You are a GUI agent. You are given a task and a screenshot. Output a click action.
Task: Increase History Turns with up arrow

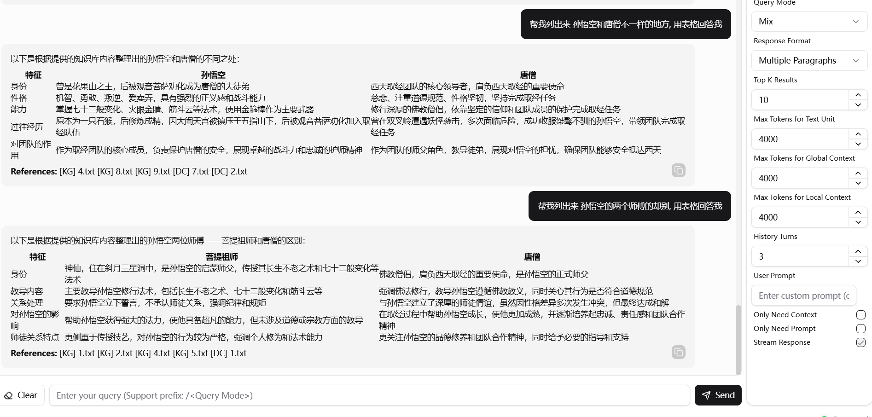click(x=858, y=251)
